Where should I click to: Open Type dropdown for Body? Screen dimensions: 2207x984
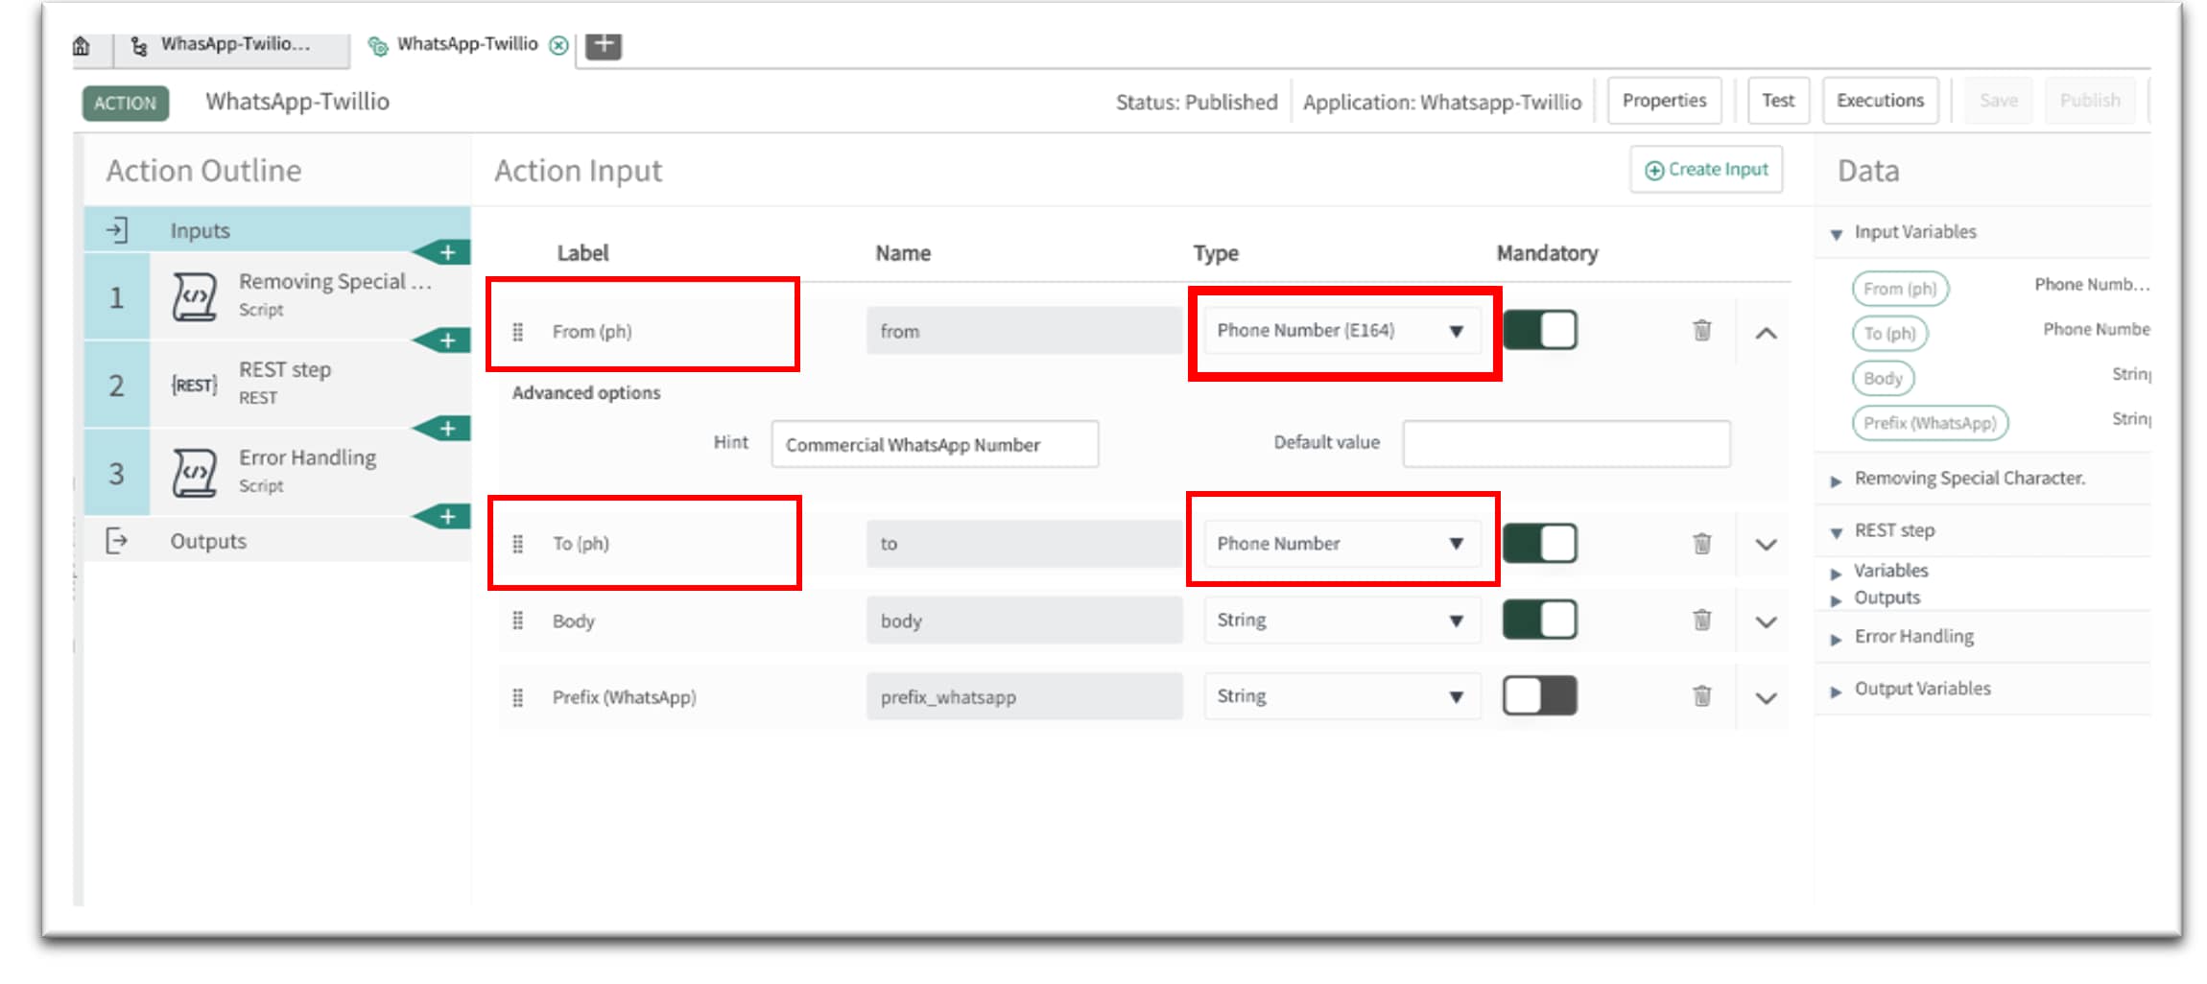point(1341,621)
